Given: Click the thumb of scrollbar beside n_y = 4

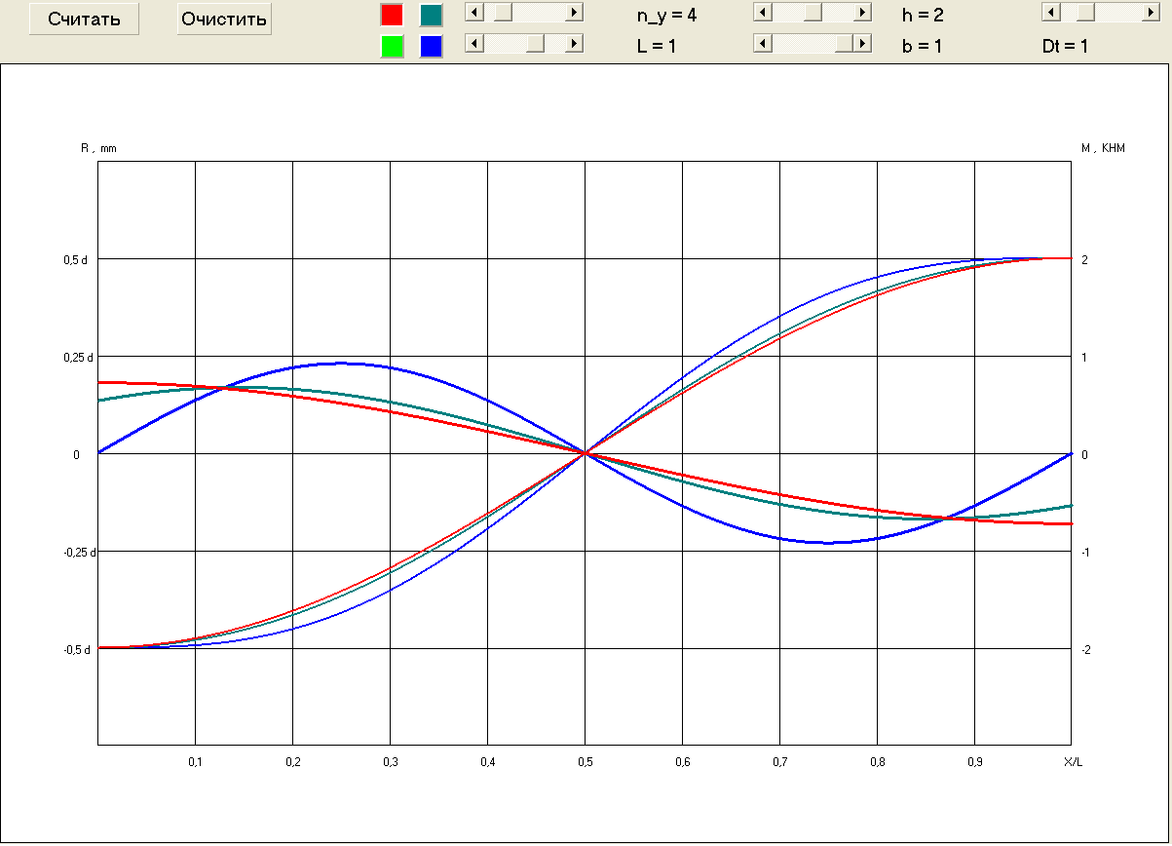Looking at the screenshot, I should (504, 12).
